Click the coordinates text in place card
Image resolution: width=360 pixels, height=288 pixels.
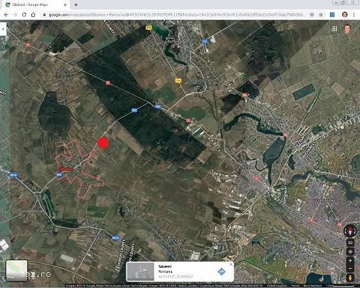175,277
